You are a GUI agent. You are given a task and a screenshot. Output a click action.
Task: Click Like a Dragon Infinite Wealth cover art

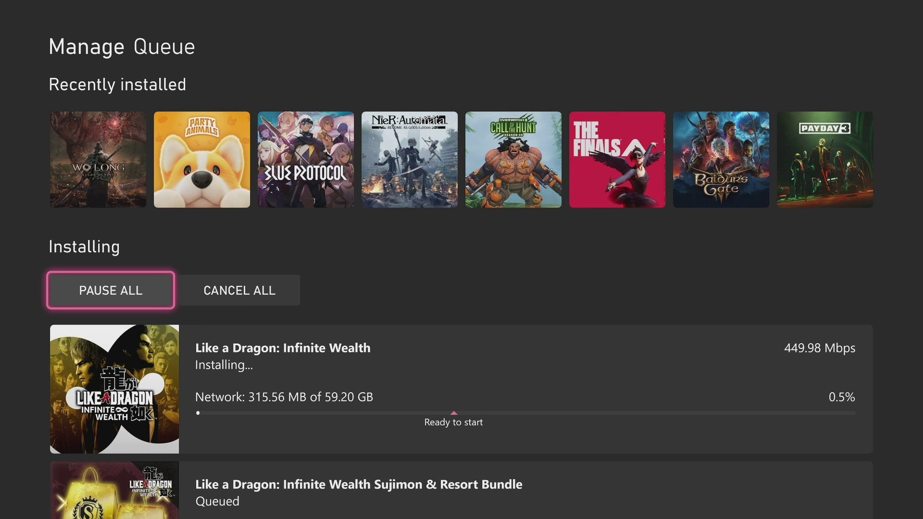(114, 389)
